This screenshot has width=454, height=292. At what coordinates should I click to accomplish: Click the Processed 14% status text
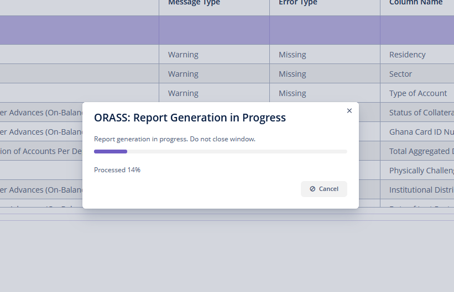pyautogui.click(x=117, y=170)
